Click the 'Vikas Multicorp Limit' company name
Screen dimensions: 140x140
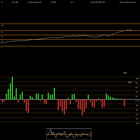coord(128,2)
